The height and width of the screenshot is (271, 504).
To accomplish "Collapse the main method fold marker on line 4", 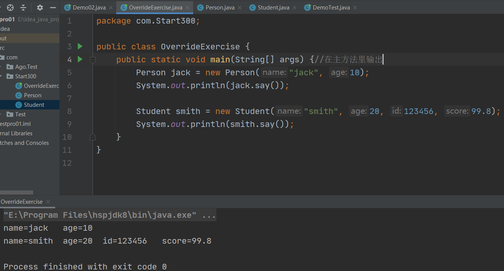I will [92, 60].
